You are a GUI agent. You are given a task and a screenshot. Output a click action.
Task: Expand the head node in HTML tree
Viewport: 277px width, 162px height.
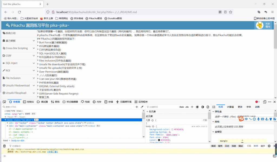coord(5,117)
